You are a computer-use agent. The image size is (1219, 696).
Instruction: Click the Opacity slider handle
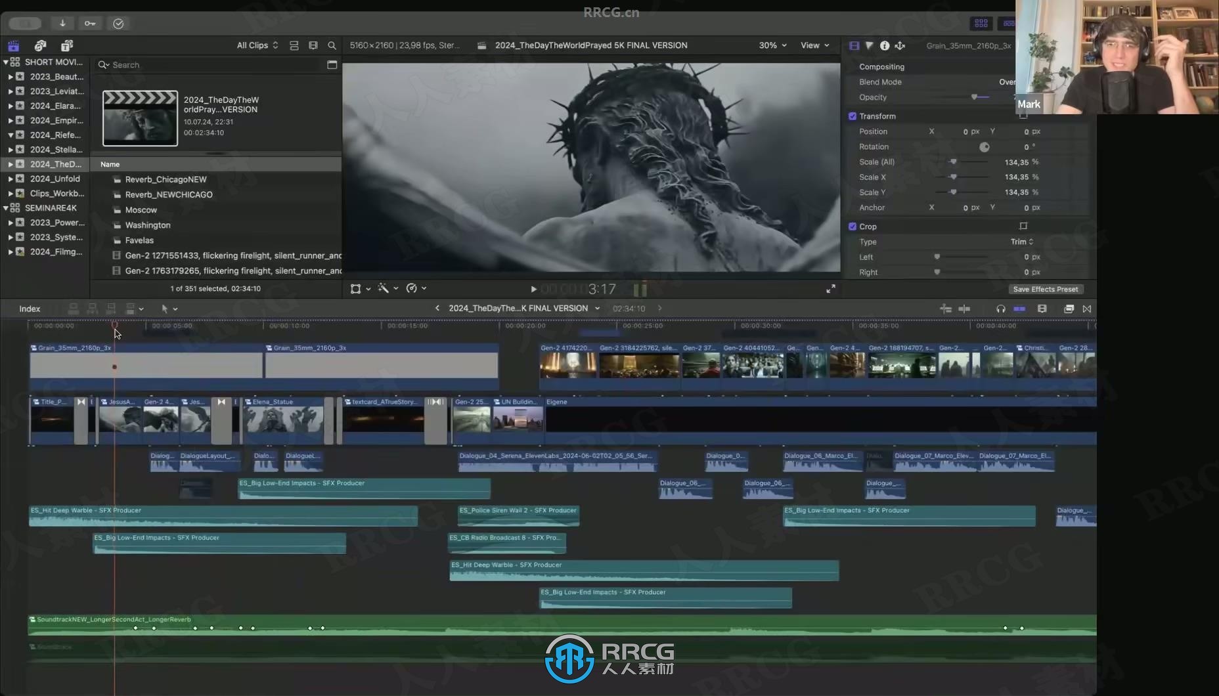(x=974, y=97)
